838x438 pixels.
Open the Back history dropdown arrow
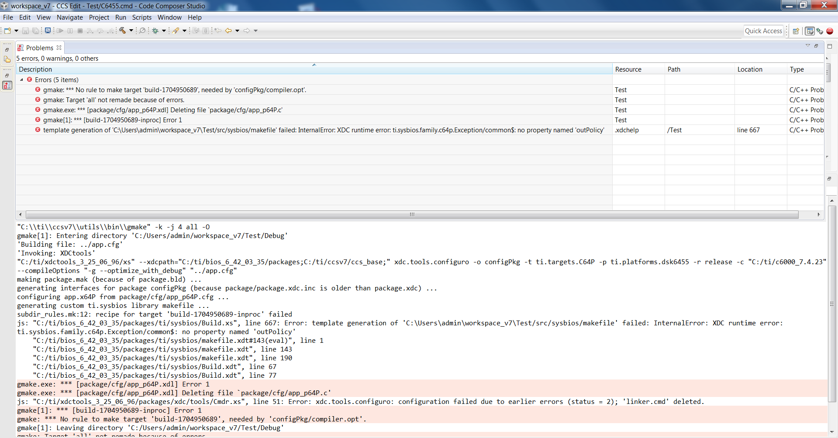point(238,31)
